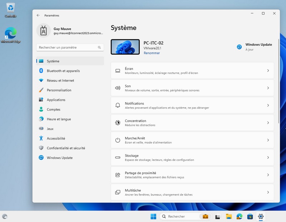This screenshot has width=286, height=222.
Task: Launch File Explorer from the taskbar
Action: 229,216
